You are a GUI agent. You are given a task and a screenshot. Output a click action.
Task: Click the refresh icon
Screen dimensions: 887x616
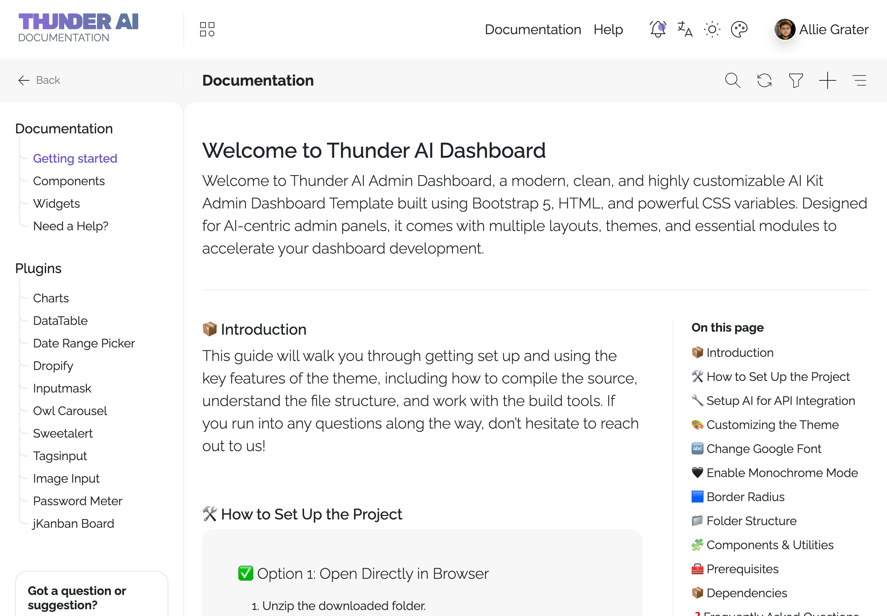click(x=764, y=80)
